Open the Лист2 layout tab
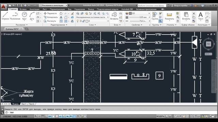The width and height of the screenshot is (218, 122). pyautogui.click(x=32, y=104)
